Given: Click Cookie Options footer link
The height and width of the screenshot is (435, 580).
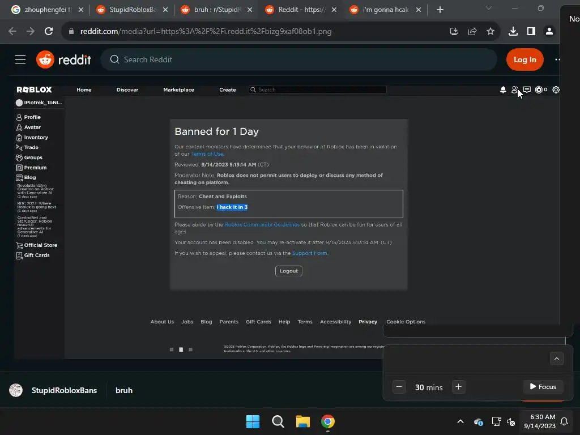Looking at the screenshot, I should tap(406, 322).
